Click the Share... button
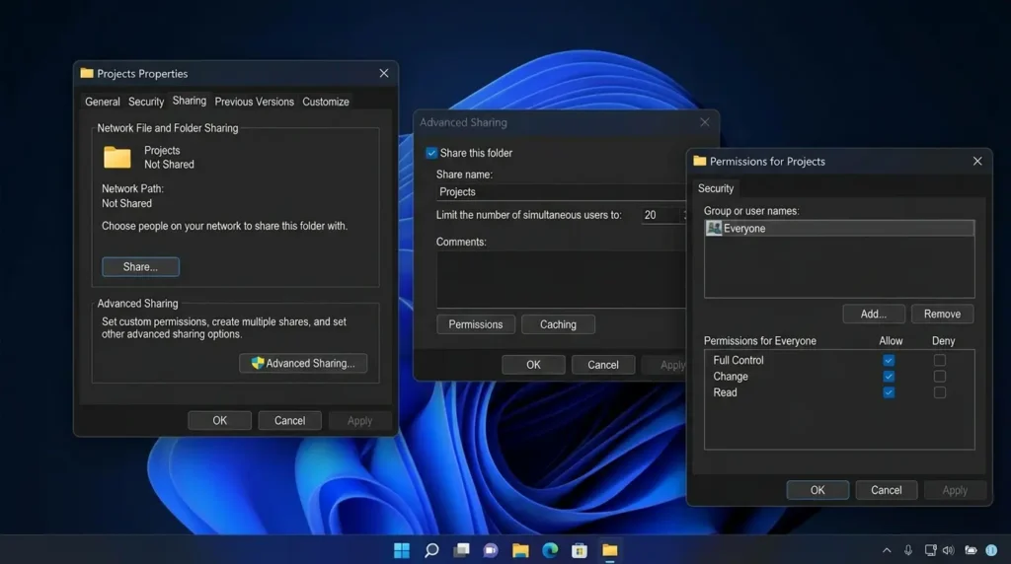Screen dimensions: 1011x564 click(x=140, y=266)
